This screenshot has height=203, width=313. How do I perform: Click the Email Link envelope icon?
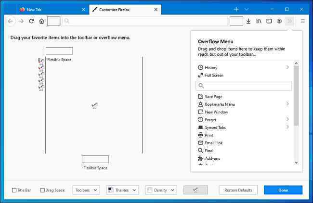tap(200, 143)
